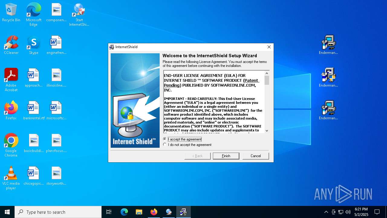The width and height of the screenshot is (387, 218).
Task: Click the Finish button in the setup wizard
Action: click(x=226, y=156)
